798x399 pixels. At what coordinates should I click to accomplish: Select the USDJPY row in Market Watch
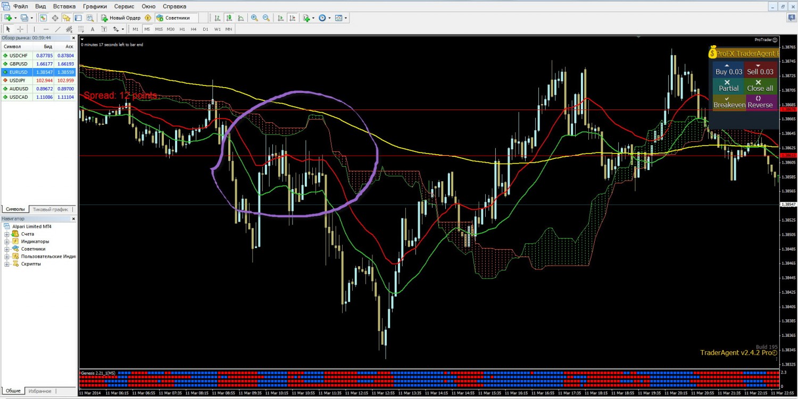click(38, 80)
